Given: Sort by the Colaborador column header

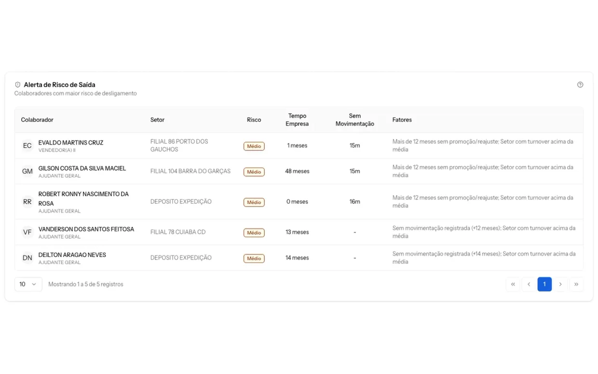Looking at the screenshot, I should pyautogui.click(x=37, y=120).
